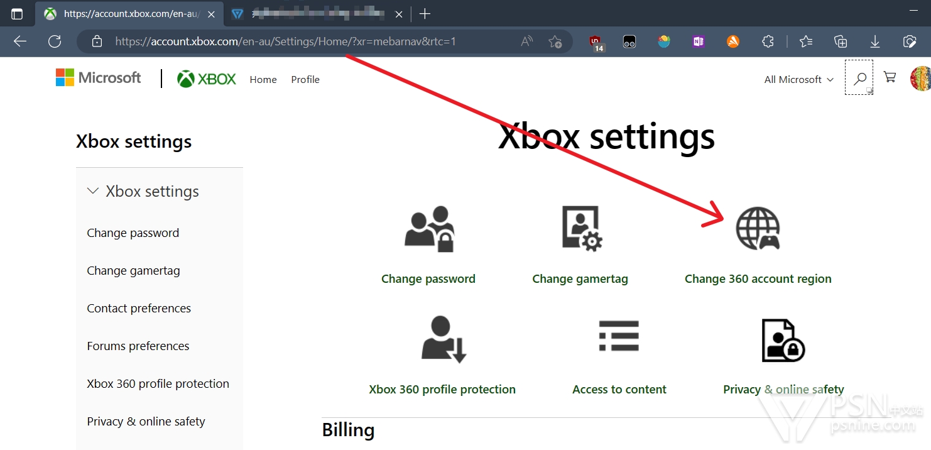The image size is (931, 450).
Task: Open the shopping cart icon
Action: point(890,77)
